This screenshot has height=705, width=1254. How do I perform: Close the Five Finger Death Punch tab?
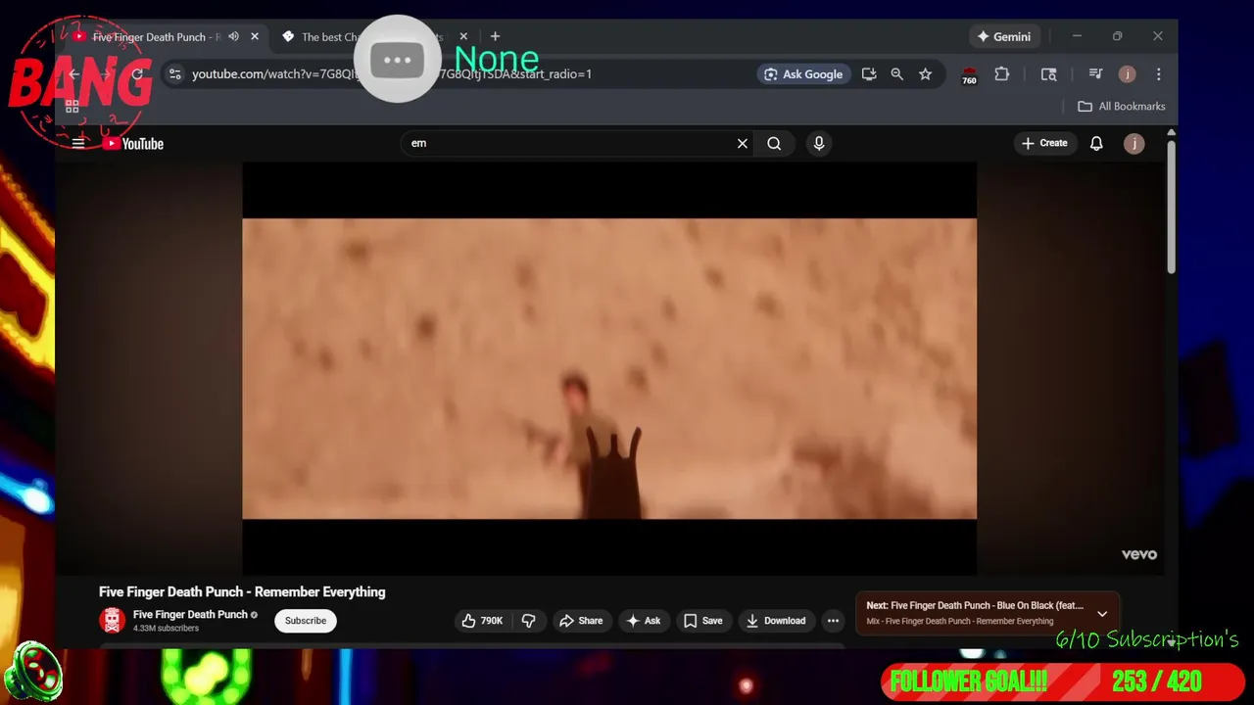pyautogui.click(x=255, y=37)
